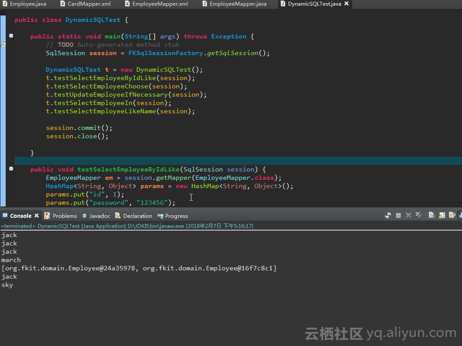Screen dimensions: 462x346
Task: Toggle Scroll Lock in the console toolbar
Action: click(442, 215)
